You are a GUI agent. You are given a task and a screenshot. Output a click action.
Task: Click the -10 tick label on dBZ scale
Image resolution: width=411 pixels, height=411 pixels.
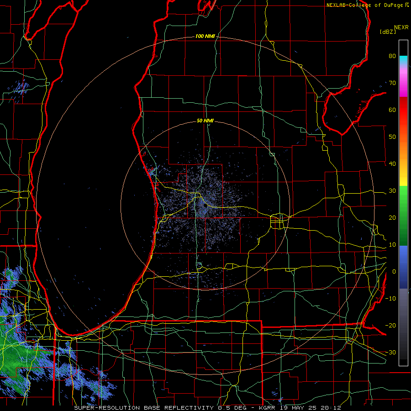tap(390, 299)
